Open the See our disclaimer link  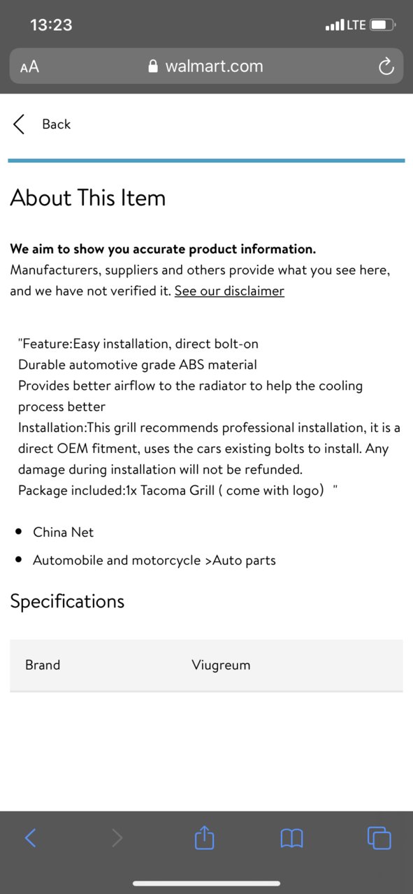(x=229, y=291)
